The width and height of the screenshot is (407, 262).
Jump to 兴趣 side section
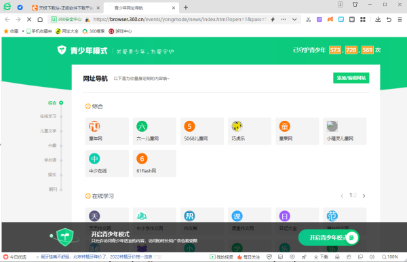52,145
